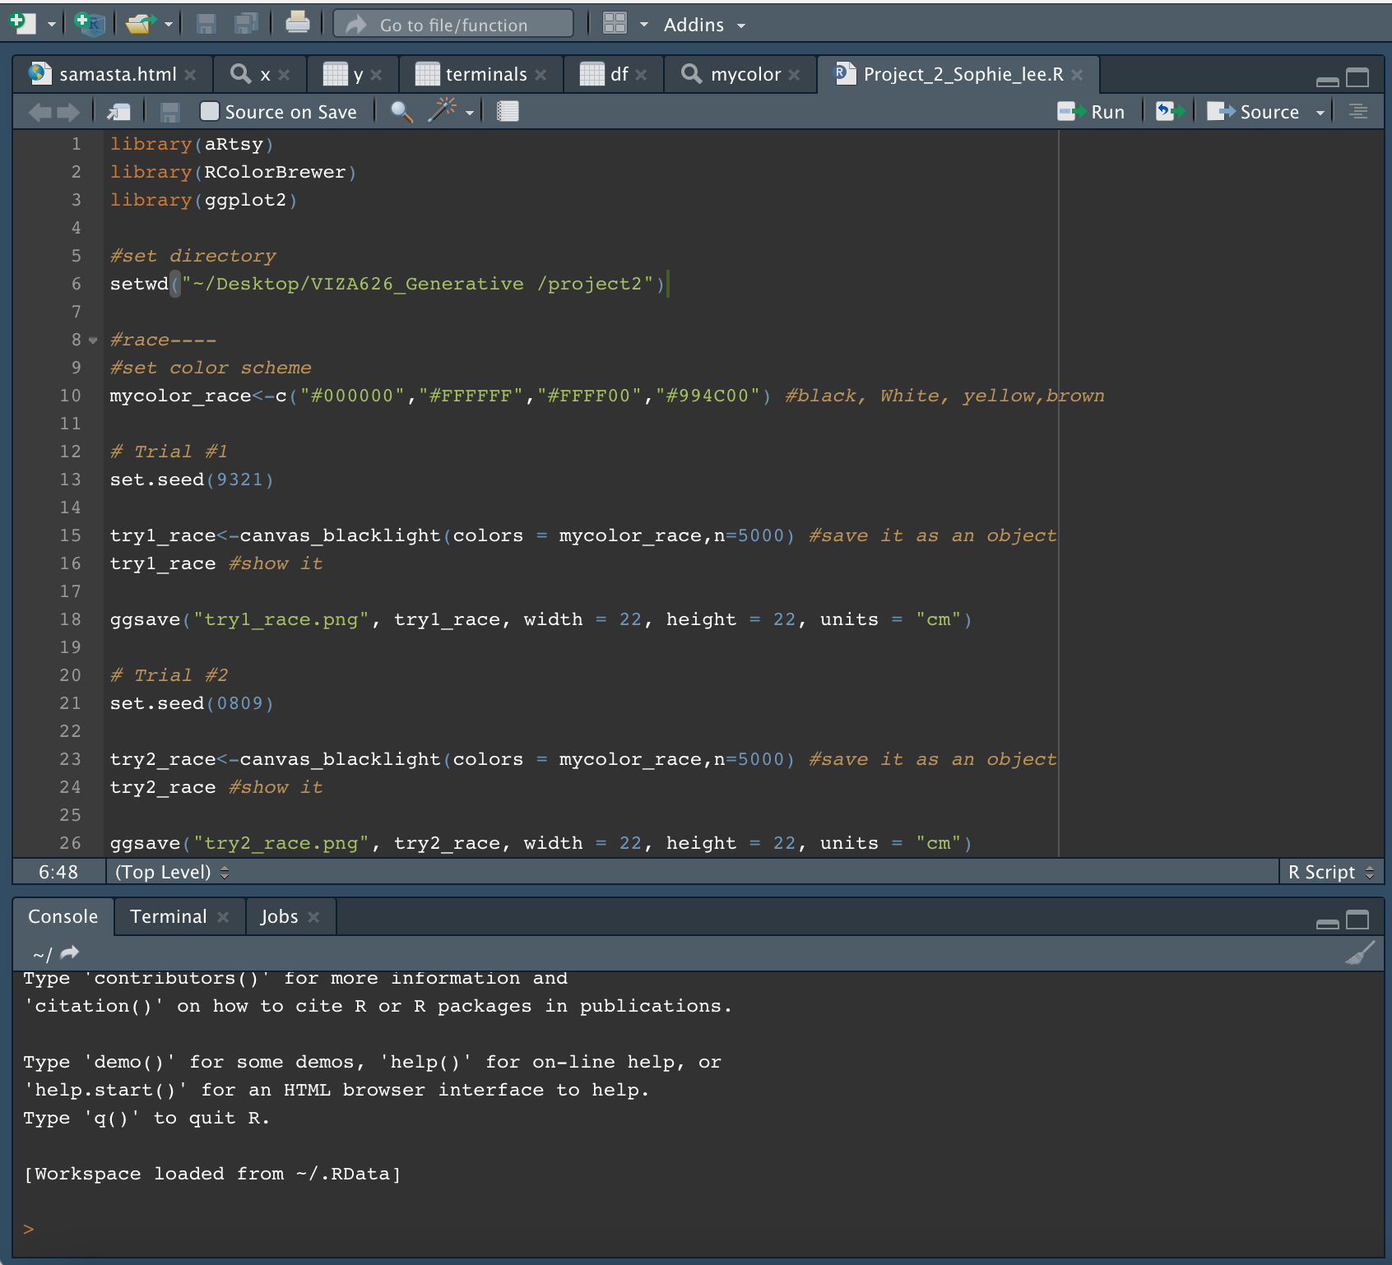Close the terminals tab

click(541, 75)
